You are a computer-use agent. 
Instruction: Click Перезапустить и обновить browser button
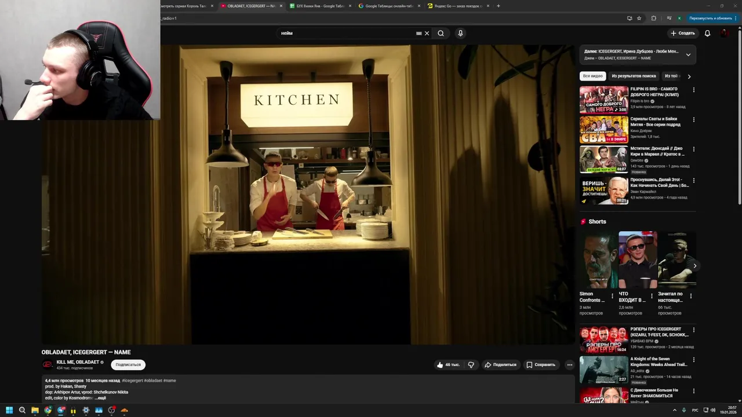[x=714, y=18]
